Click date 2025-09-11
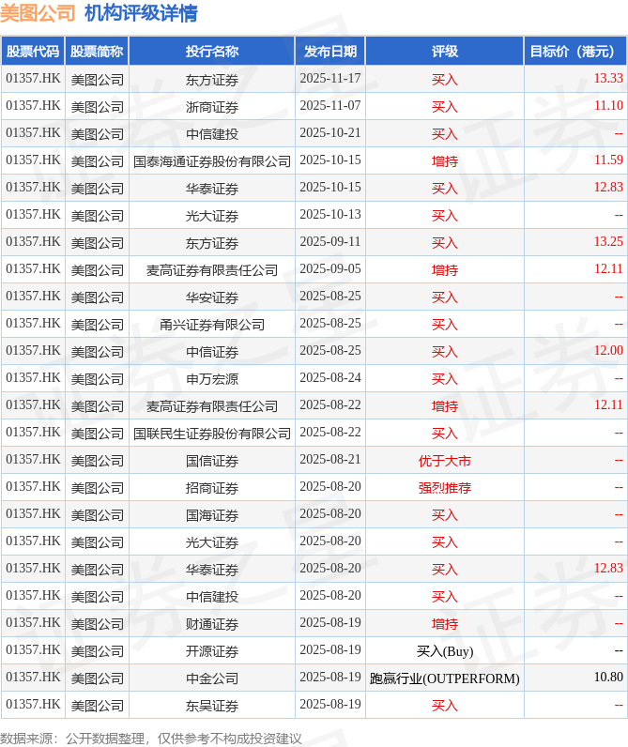628x747 pixels. coord(330,241)
